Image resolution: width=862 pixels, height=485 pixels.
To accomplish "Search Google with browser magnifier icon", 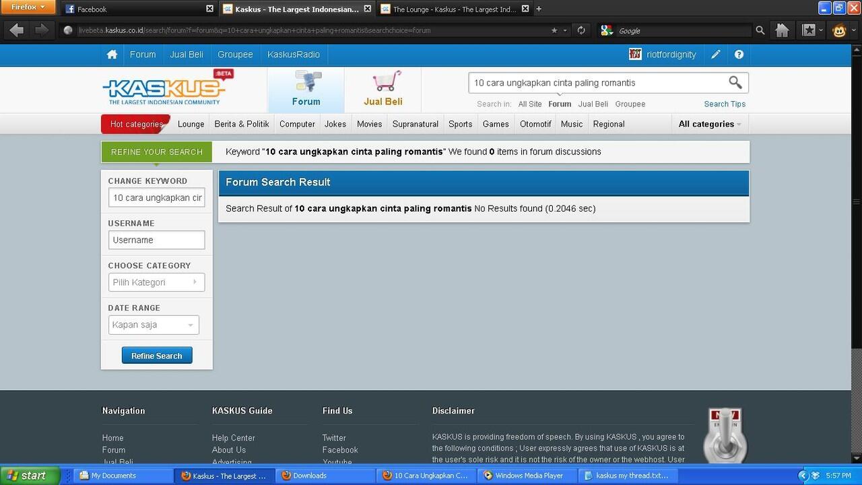I will tap(760, 30).
